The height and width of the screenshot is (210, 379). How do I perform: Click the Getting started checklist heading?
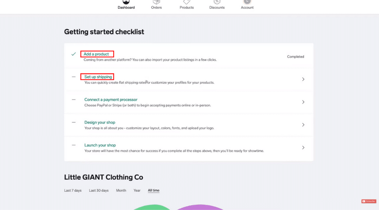104,32
